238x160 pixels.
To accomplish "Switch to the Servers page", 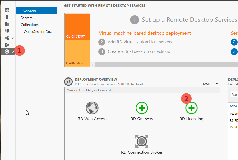I will coord(27,18).
